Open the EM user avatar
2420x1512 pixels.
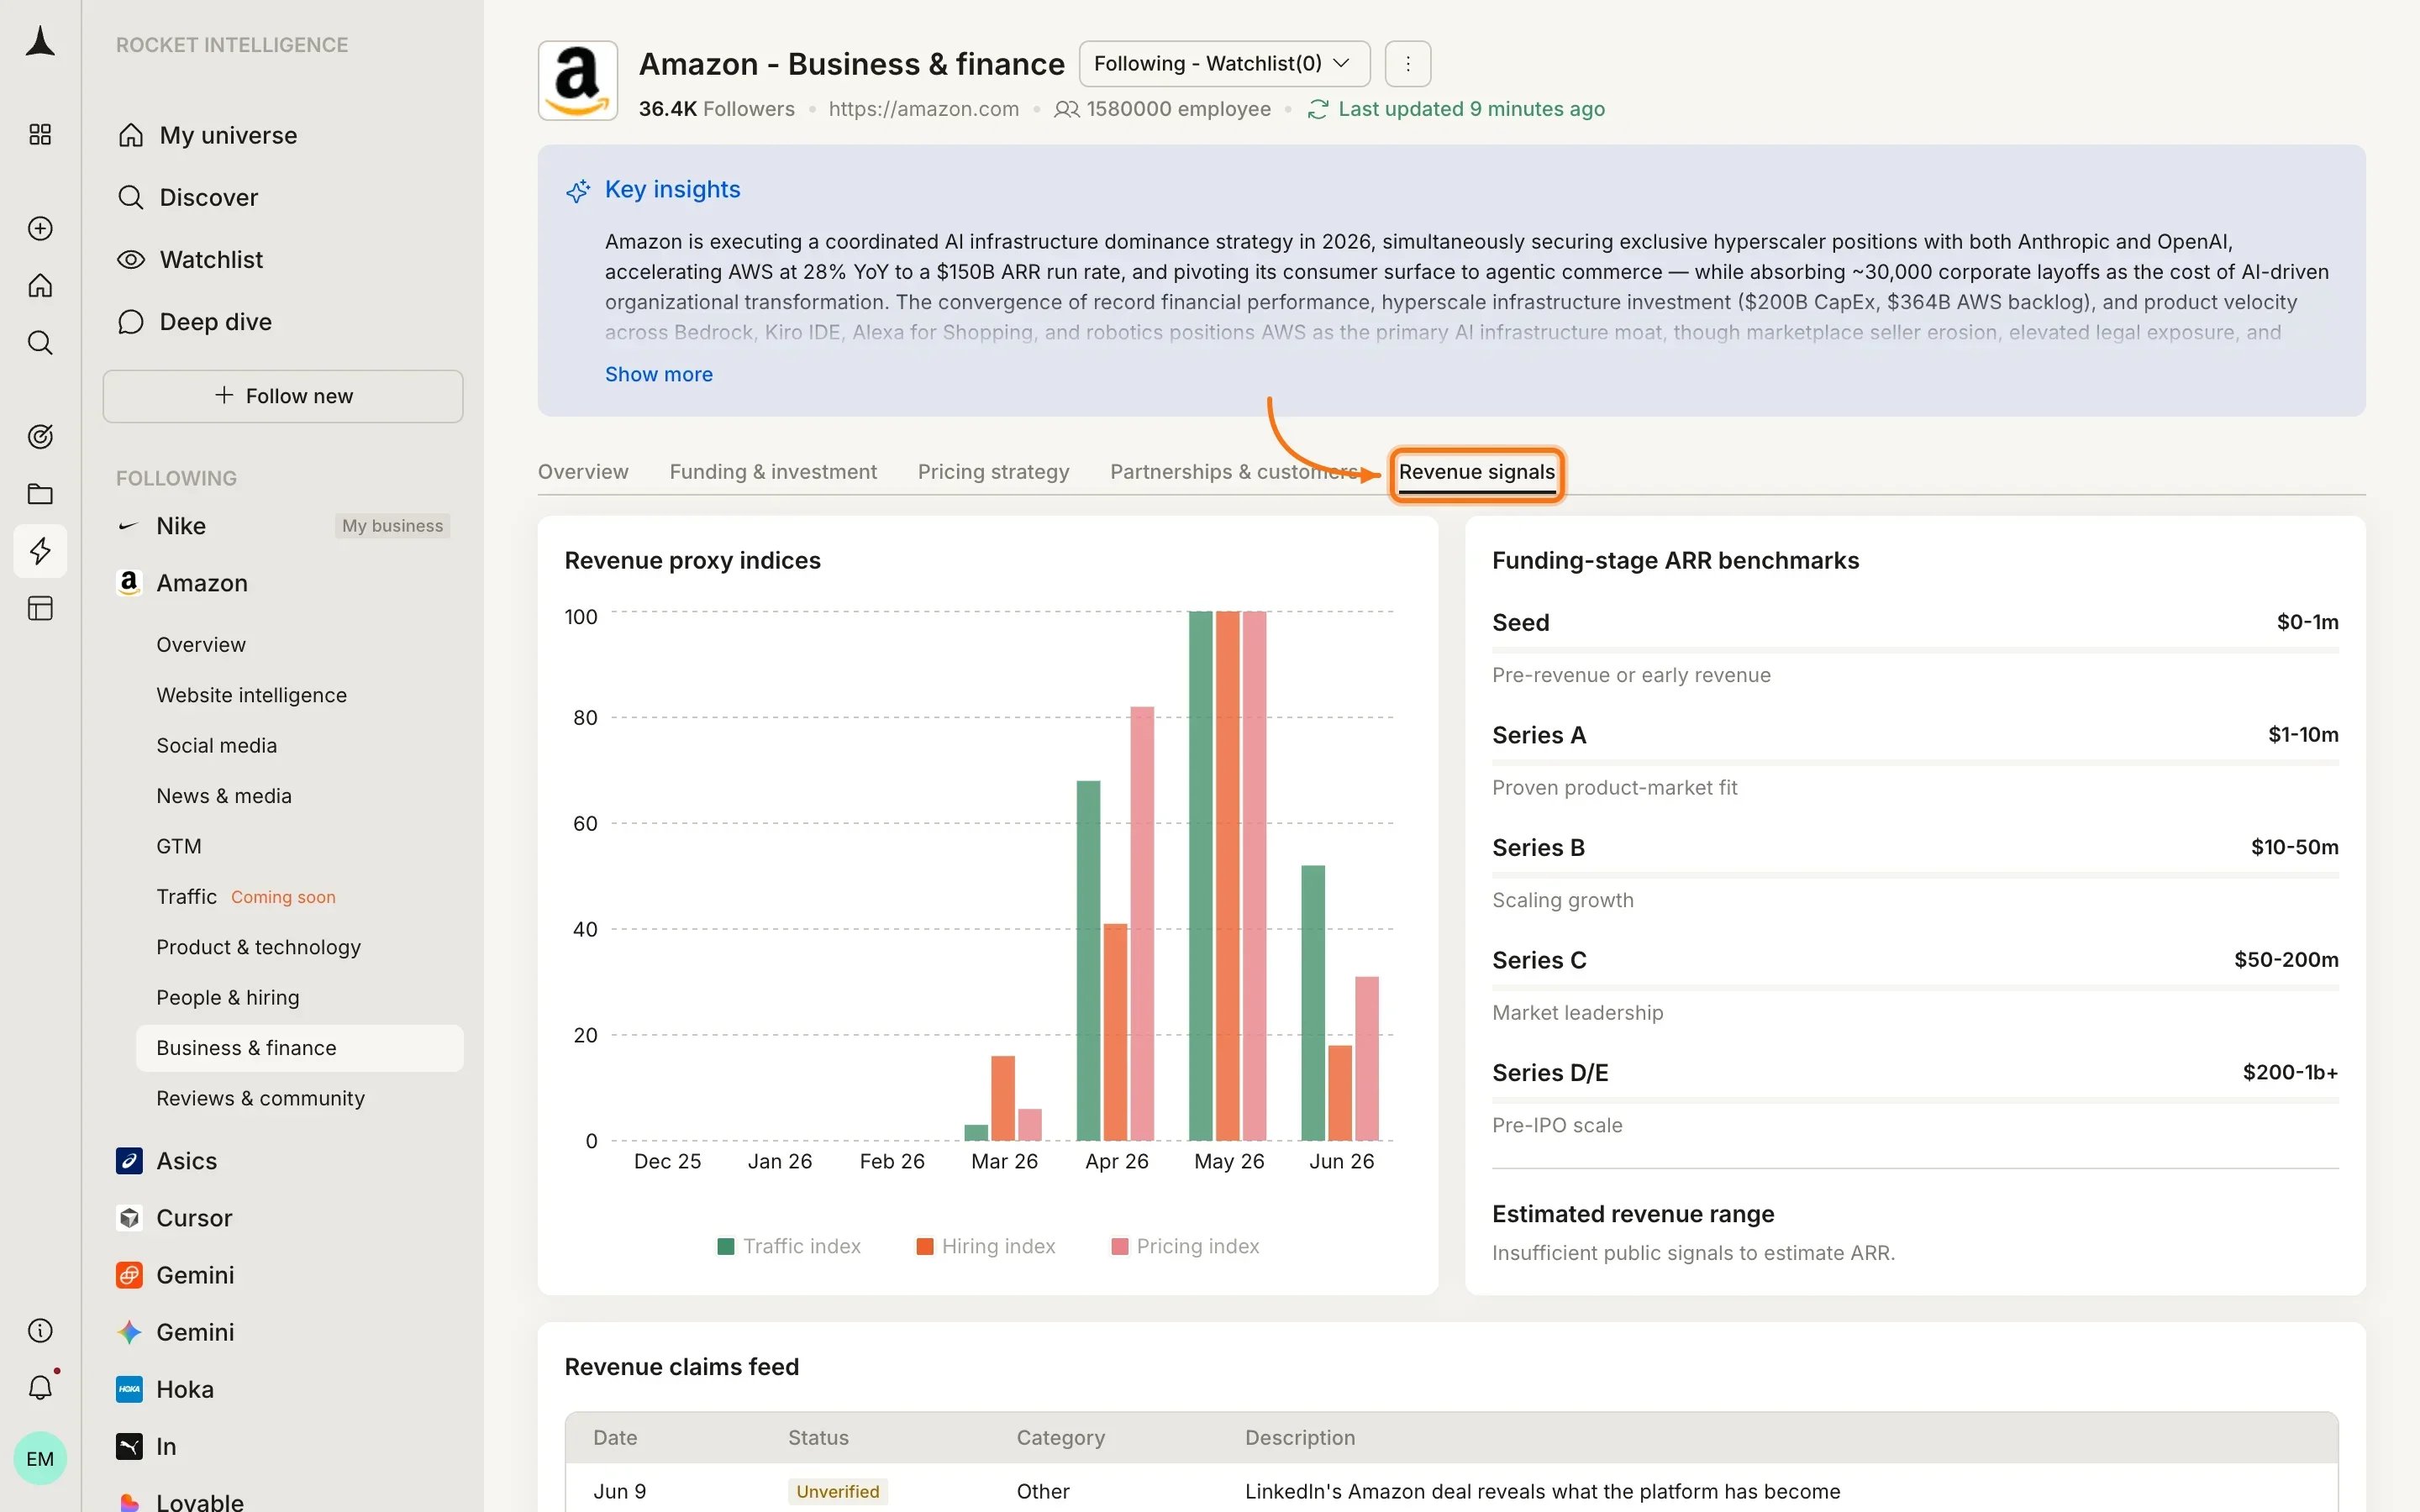coord(40,1458)
